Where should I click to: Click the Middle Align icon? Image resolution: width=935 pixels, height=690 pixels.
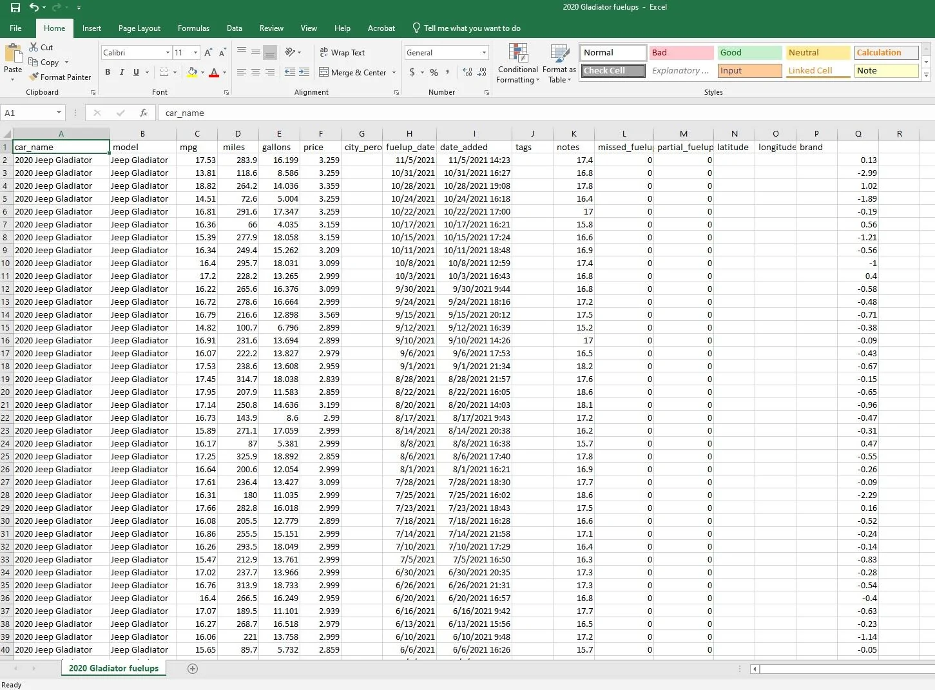[x=256, y=52]
